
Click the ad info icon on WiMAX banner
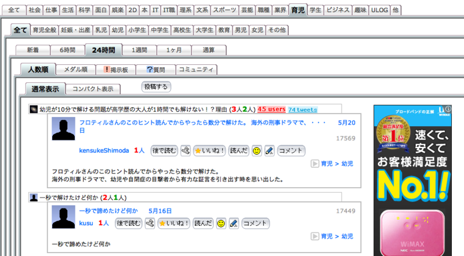click(448, 108)
